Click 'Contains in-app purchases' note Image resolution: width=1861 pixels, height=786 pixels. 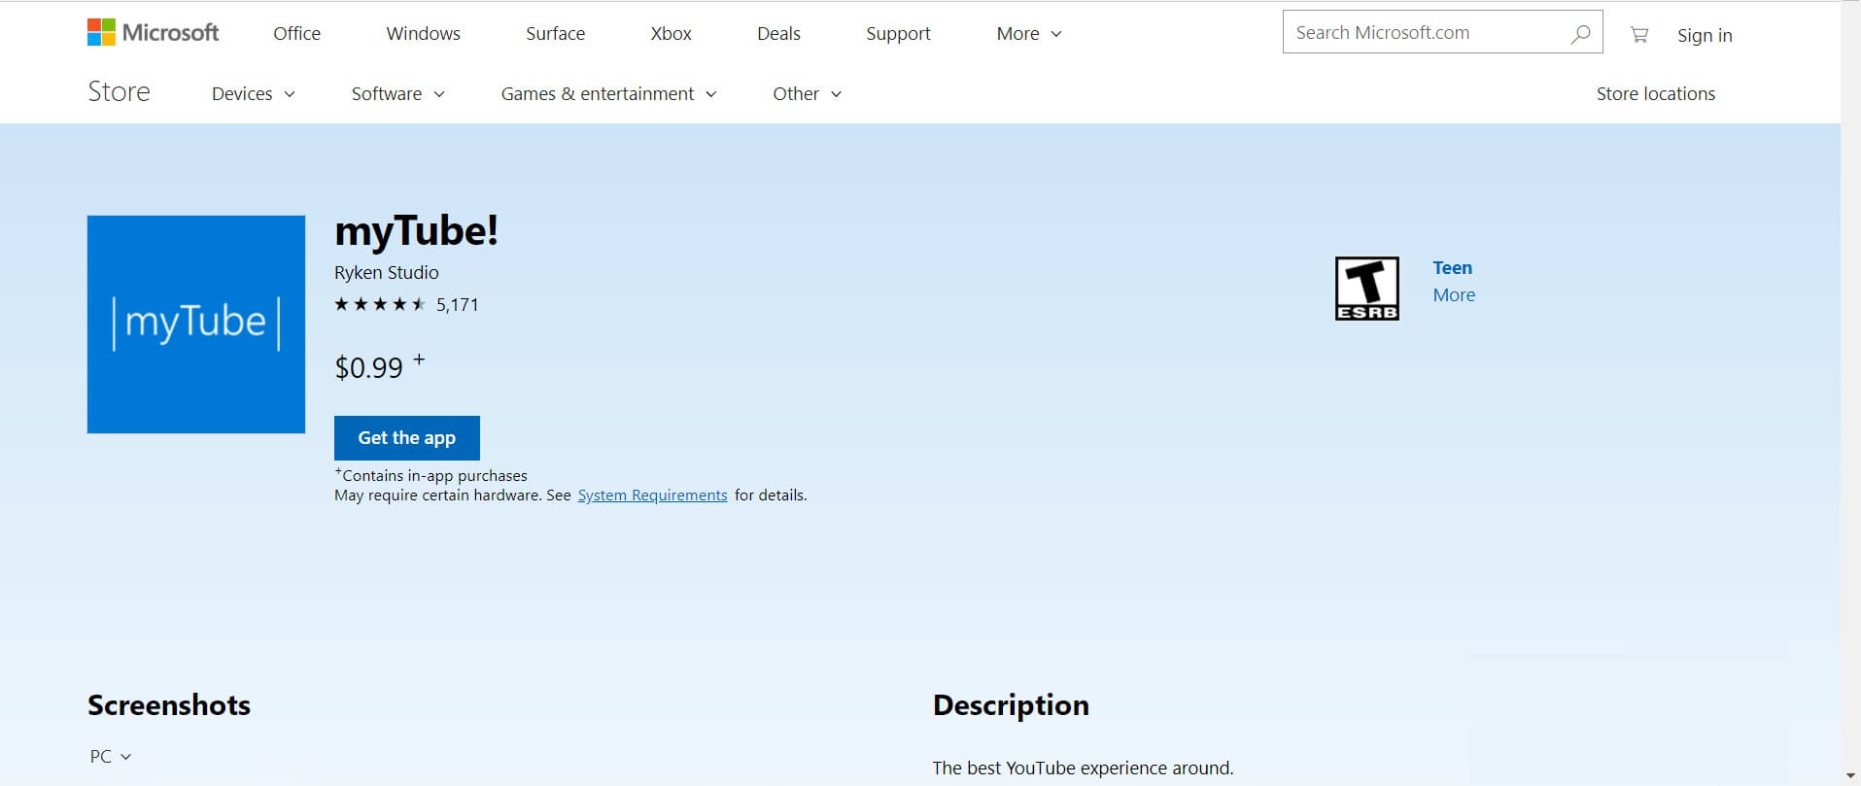coord(431,475)
